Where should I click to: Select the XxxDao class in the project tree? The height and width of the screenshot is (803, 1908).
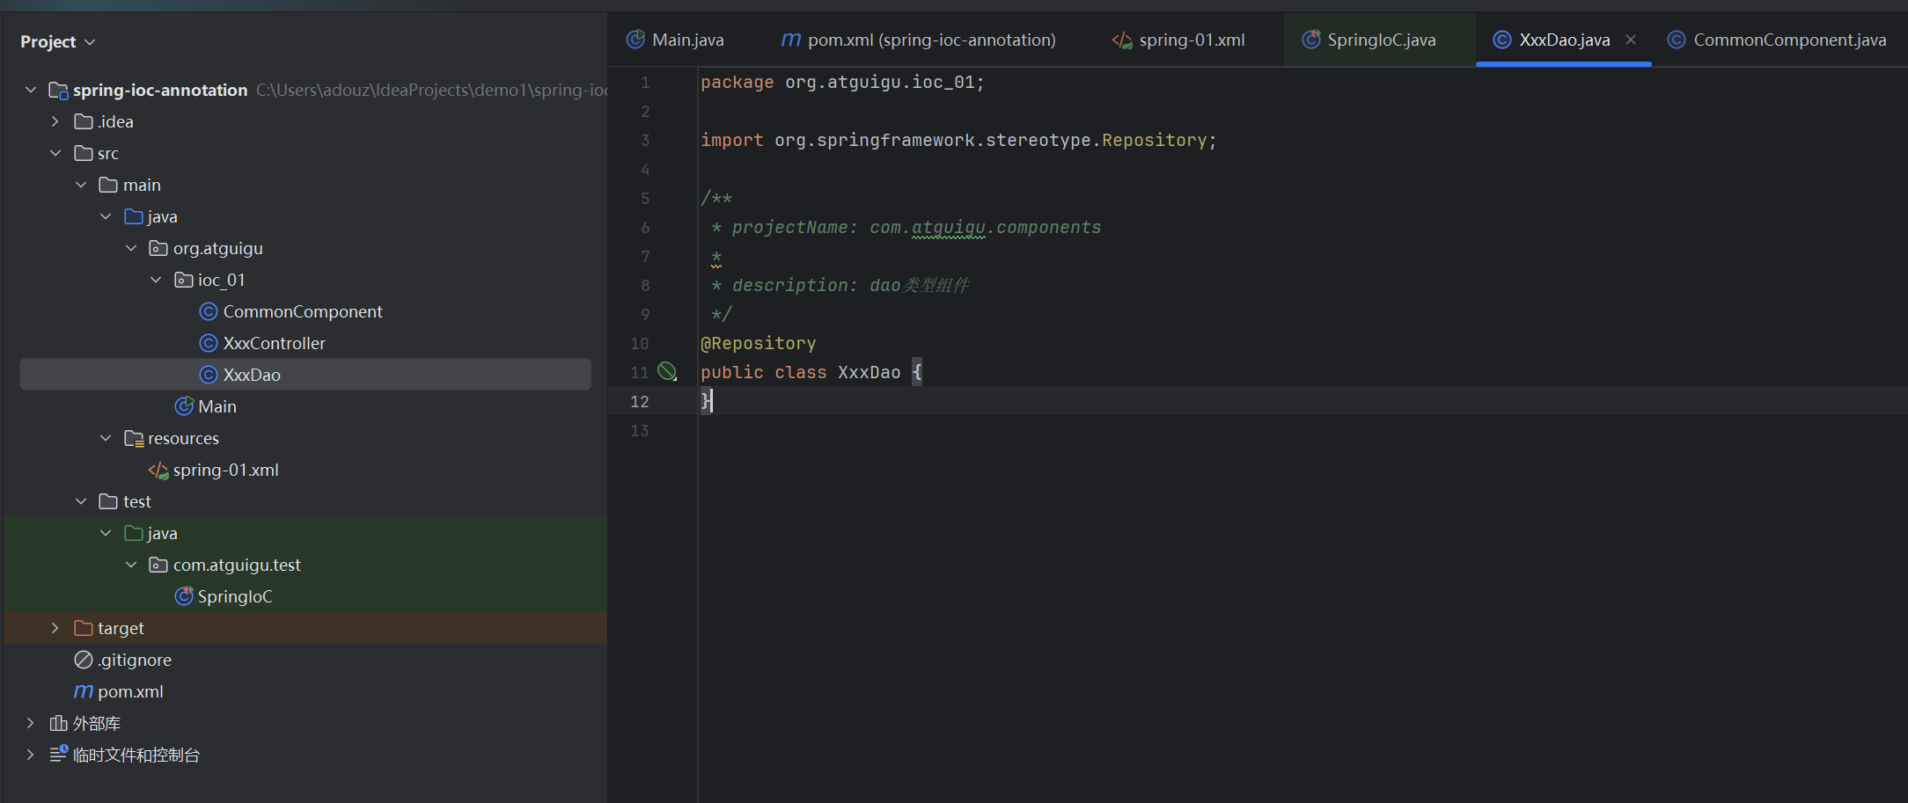point(252,376)
